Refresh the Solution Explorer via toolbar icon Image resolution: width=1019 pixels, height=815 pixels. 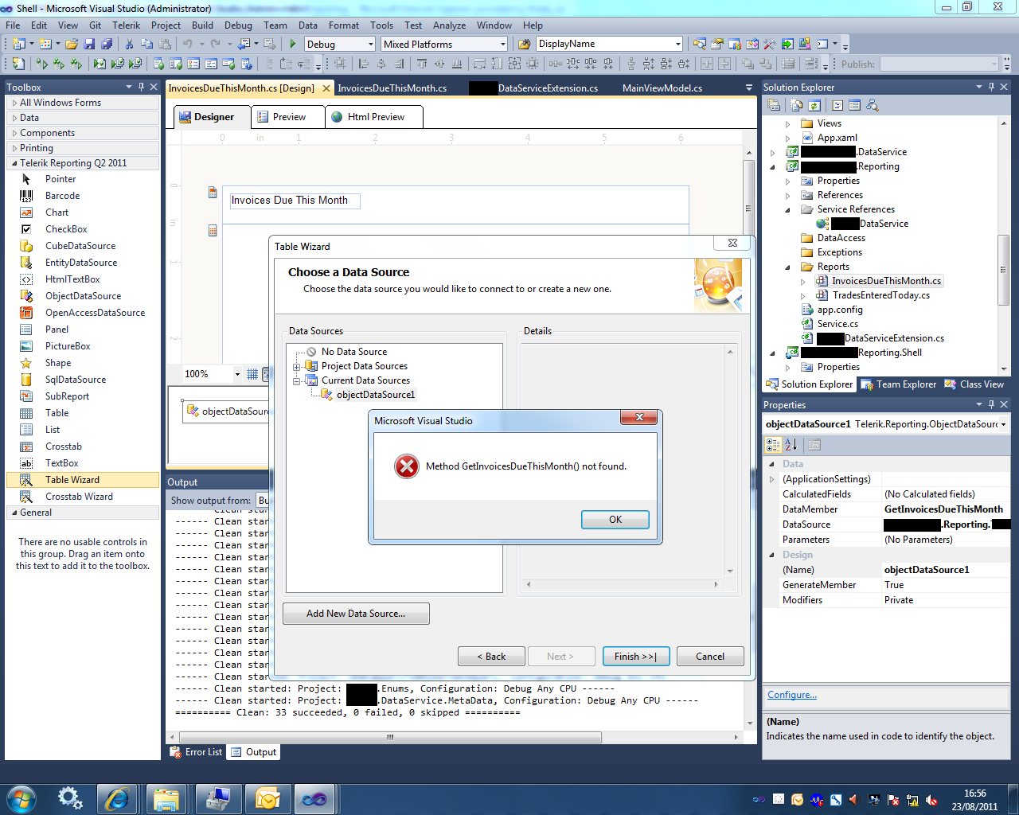[x=814, y=105]
